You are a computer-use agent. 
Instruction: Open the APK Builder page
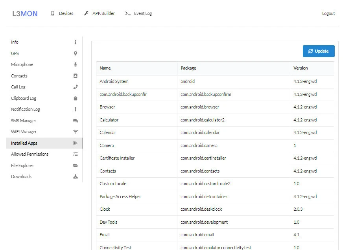click(100, 13)
